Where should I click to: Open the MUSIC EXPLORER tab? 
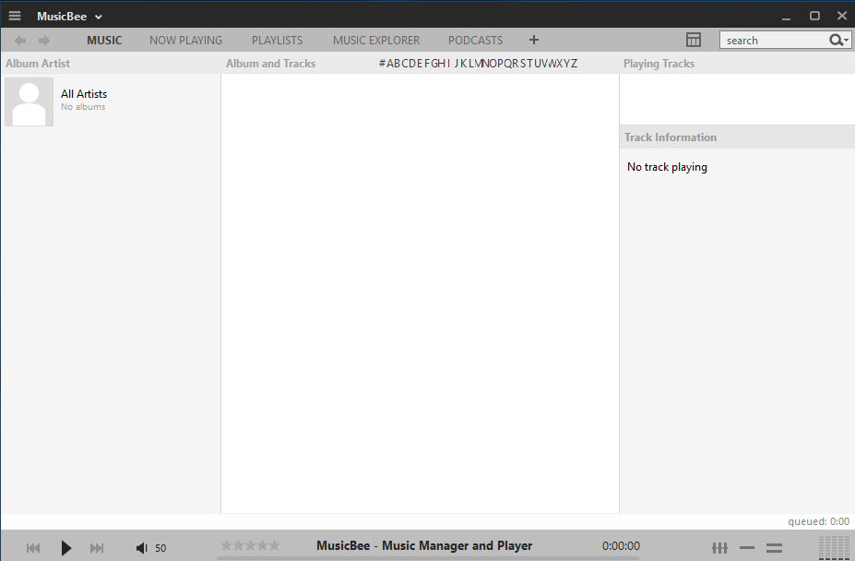coord(376,41)
